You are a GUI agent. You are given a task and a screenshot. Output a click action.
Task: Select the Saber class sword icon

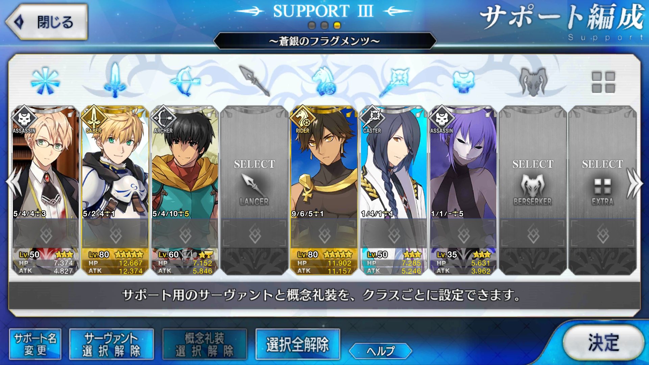pos(115,80)
